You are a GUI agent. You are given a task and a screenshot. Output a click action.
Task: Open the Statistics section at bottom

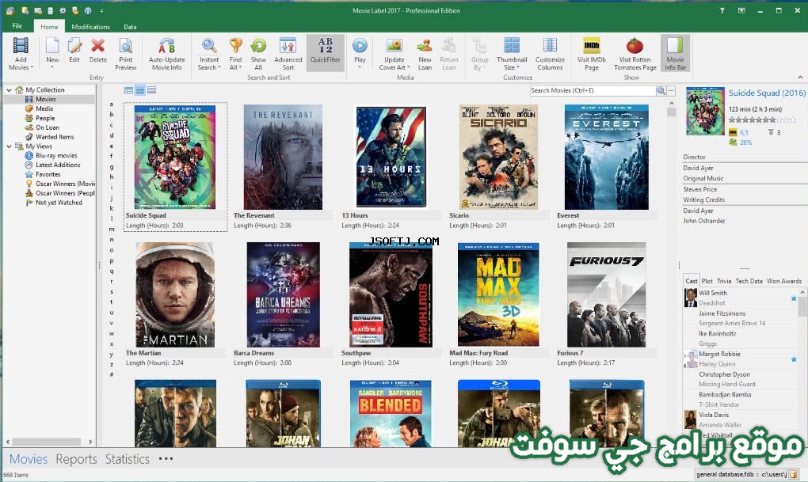128,459
